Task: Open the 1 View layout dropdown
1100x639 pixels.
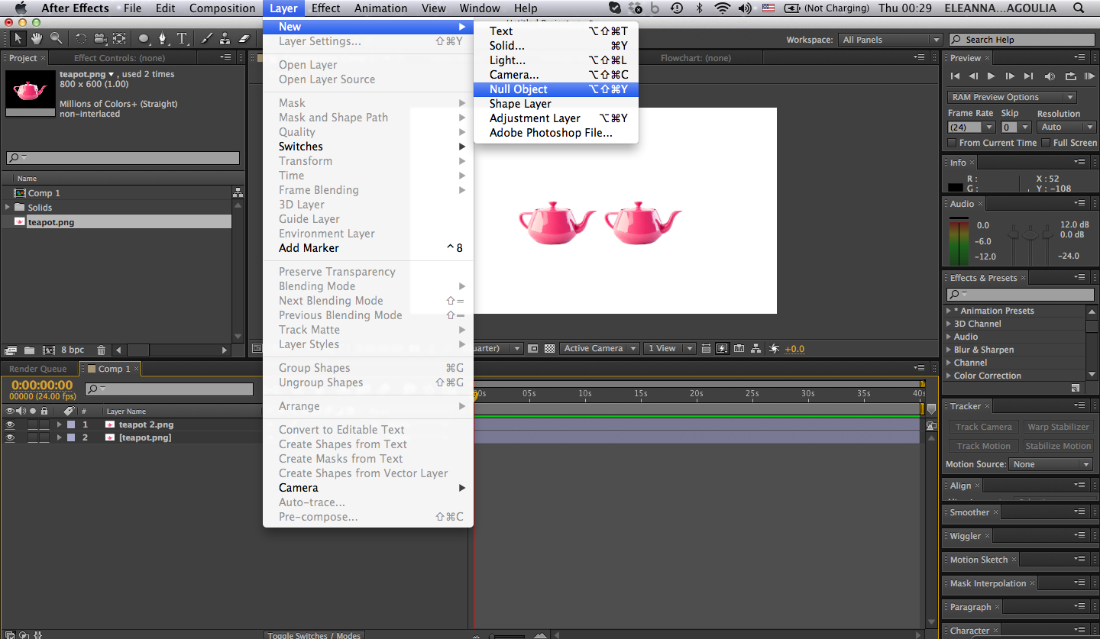Action: (669, 348)
